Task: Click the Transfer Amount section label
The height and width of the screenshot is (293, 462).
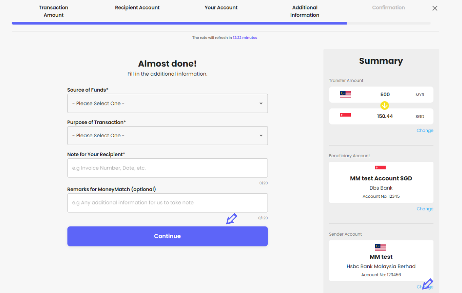Action: pos(346,81)
